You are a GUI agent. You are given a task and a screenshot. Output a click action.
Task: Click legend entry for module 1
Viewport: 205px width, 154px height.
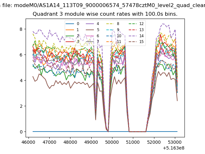tap(72, 30)
